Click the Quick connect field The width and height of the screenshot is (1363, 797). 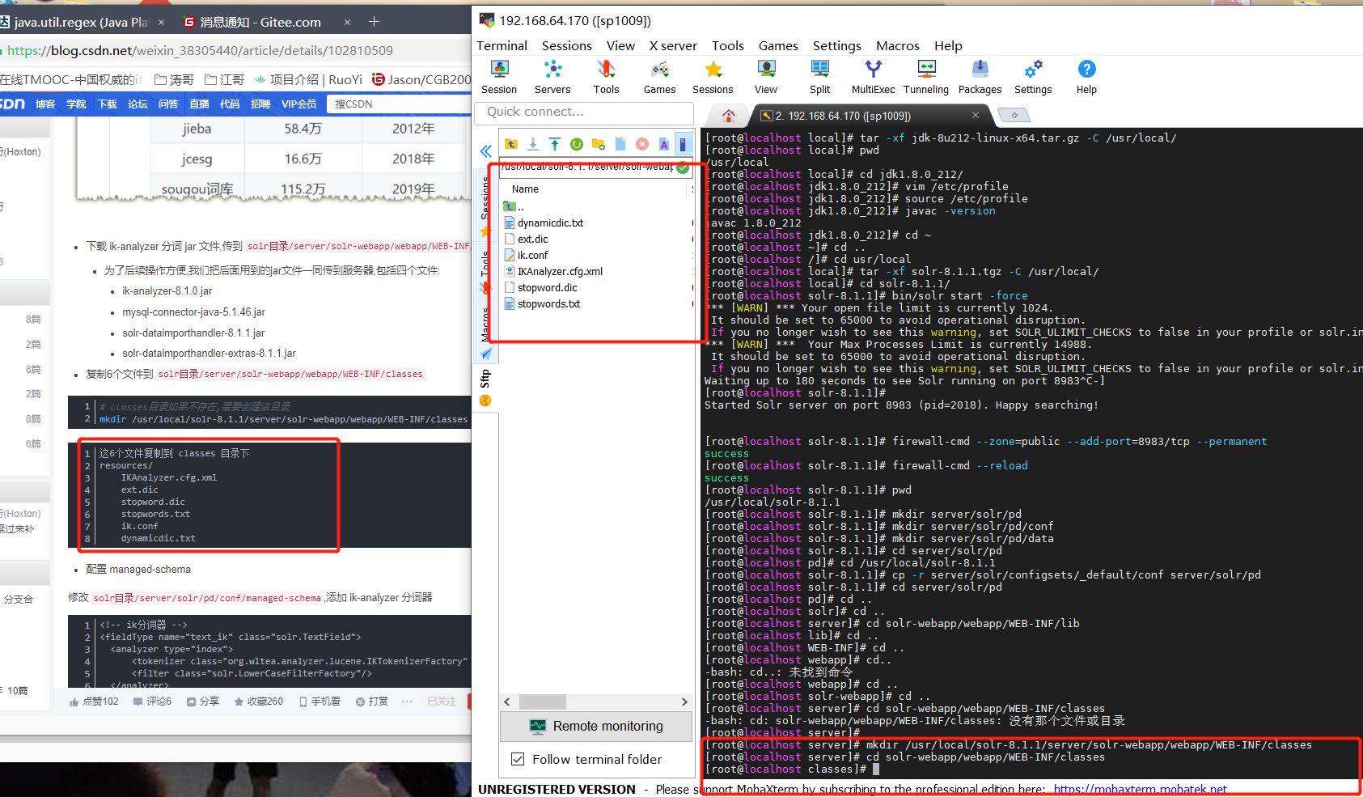(x=584, y=112)
